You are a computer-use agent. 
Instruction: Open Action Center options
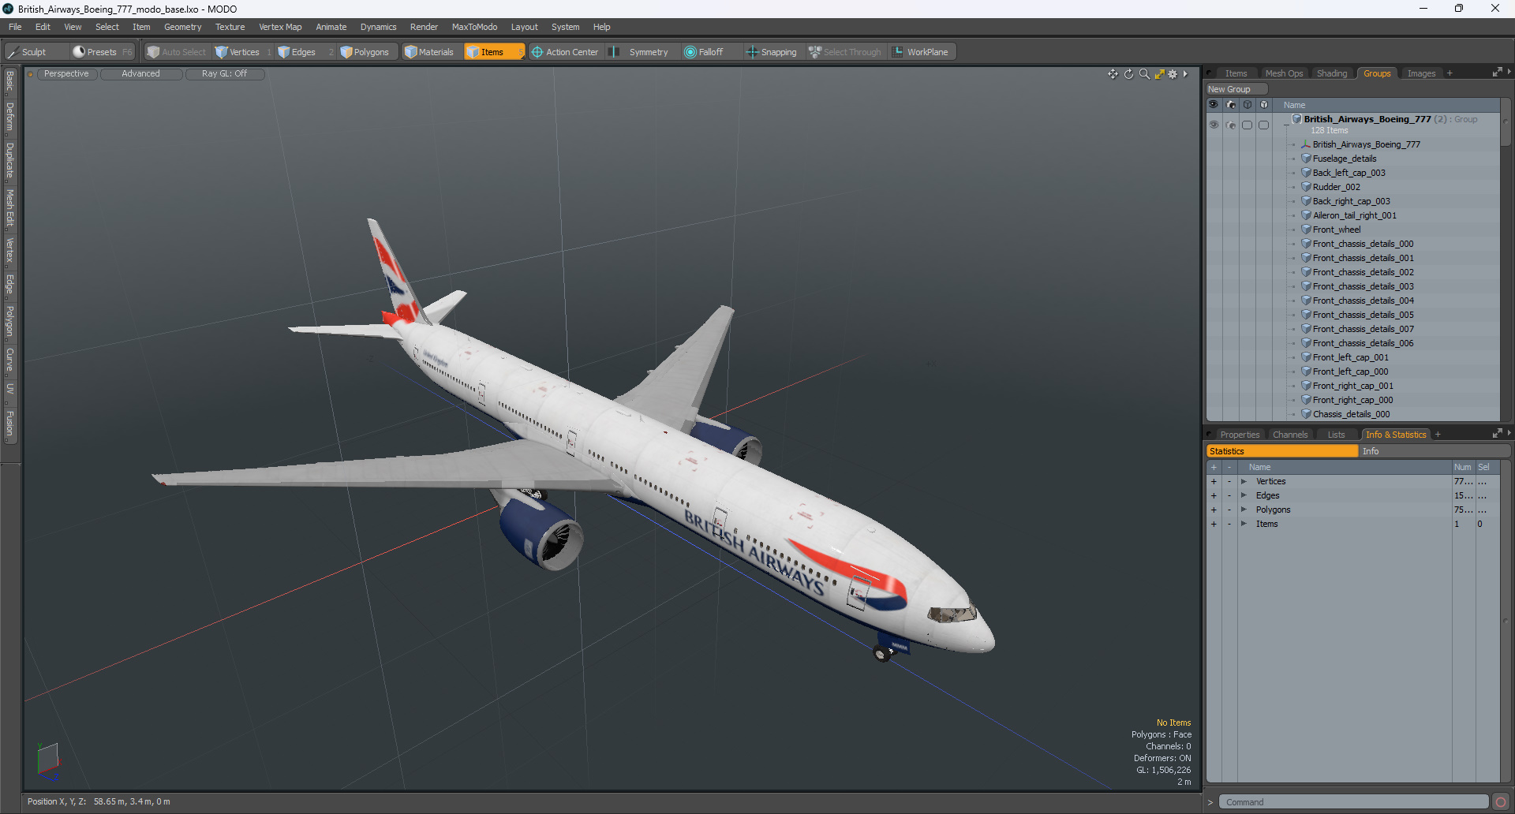coord(565,52)
